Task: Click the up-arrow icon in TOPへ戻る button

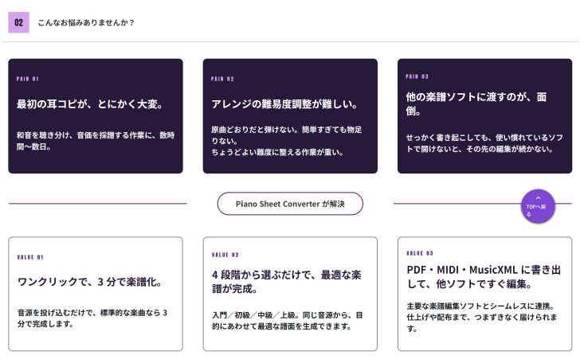Action: pos(539,198)
